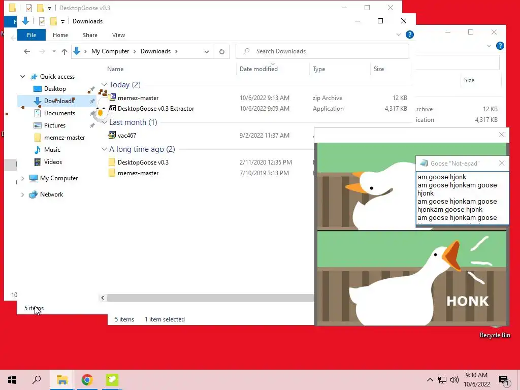Refresh the Downloads folder

[x=222, y=51]
